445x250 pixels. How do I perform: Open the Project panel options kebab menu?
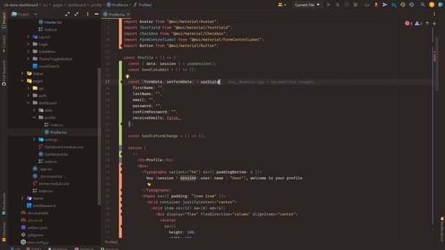(88, 14)
